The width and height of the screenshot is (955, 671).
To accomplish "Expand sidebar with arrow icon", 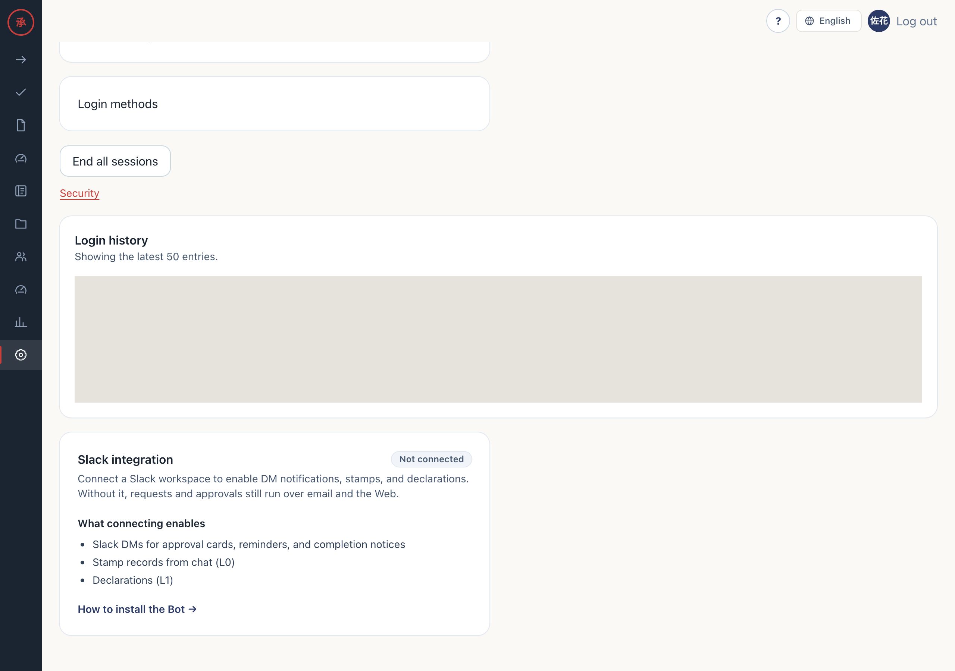I will point(21,60).
